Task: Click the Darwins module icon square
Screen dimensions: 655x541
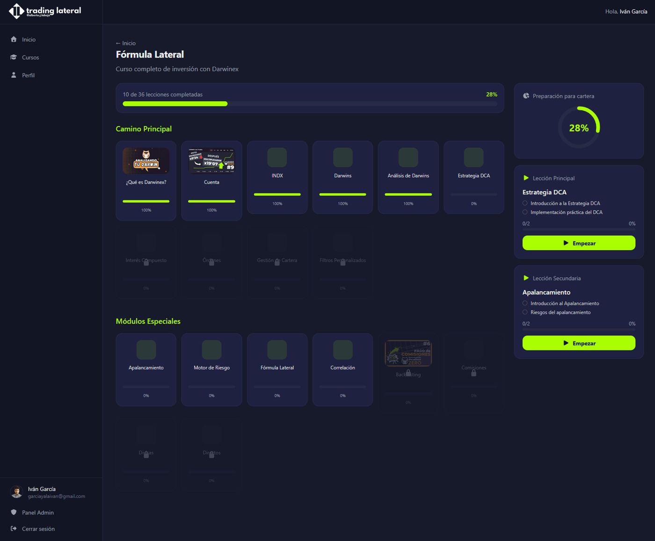Action: click(x=342, y=157)
